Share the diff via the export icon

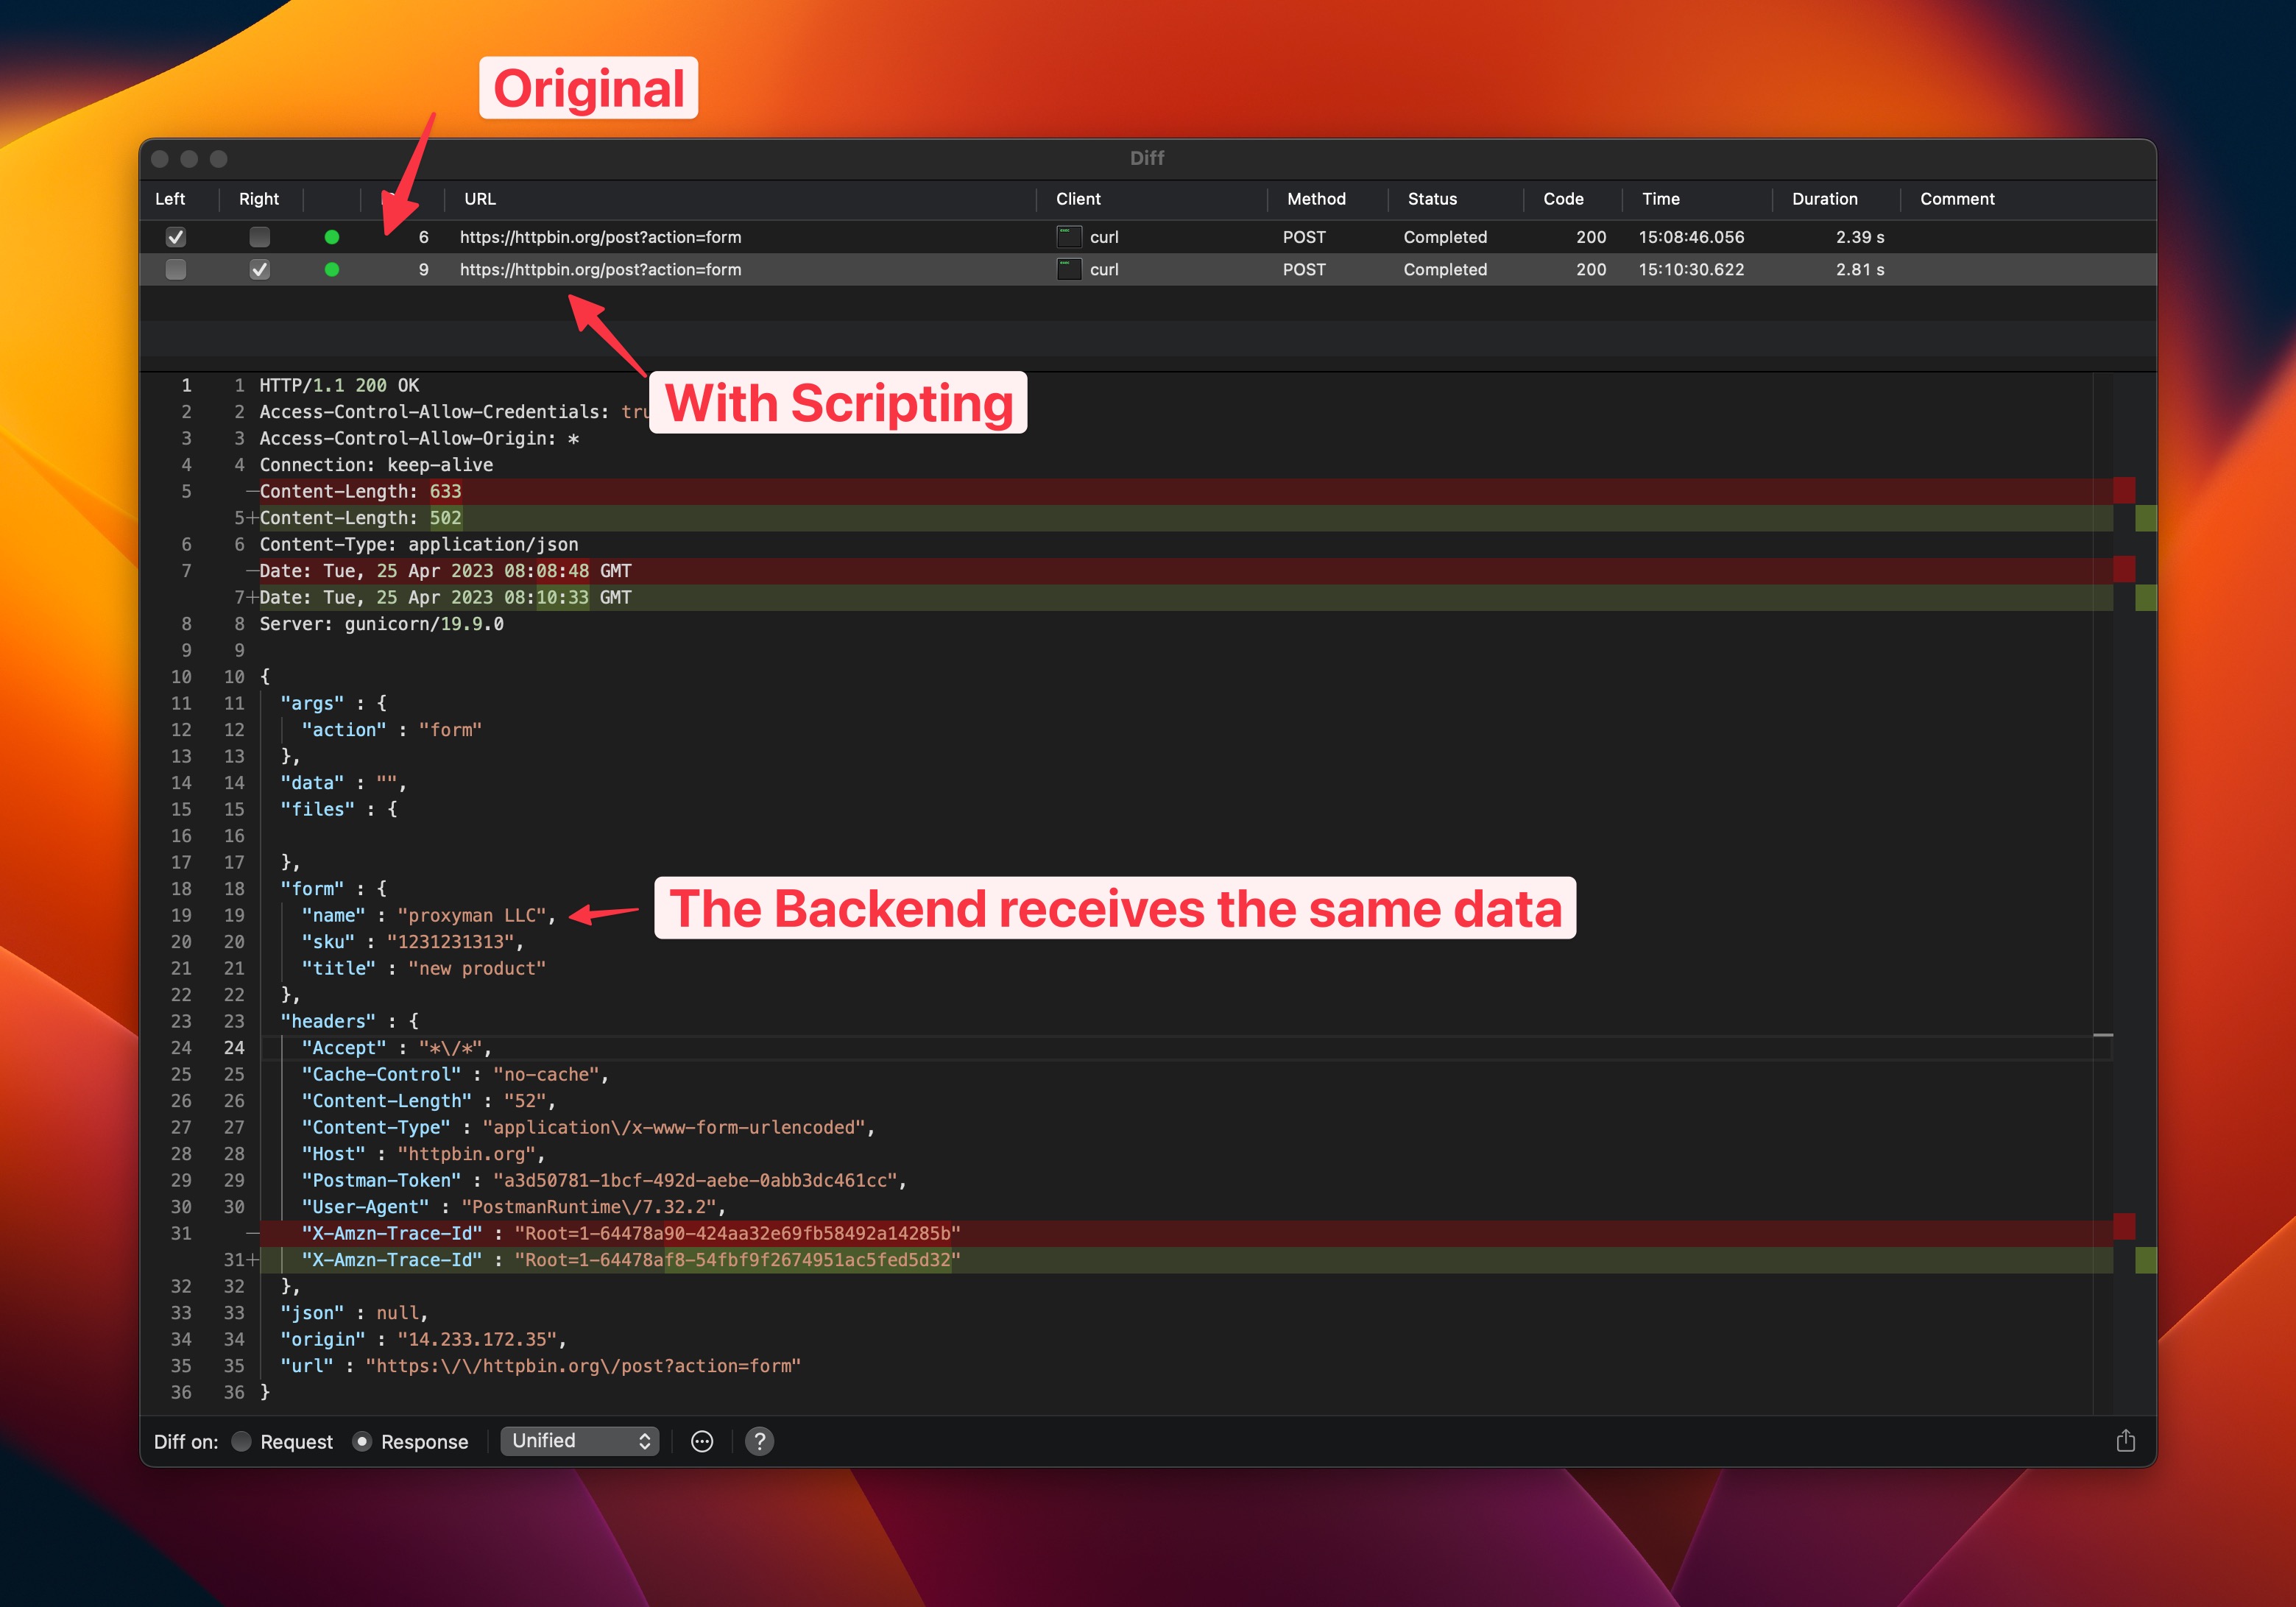[x=2125, y=1440]
